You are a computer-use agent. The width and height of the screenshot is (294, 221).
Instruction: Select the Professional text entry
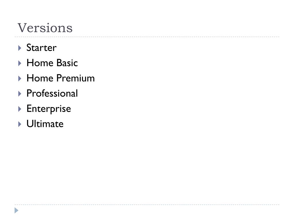[x=52, y=94]
